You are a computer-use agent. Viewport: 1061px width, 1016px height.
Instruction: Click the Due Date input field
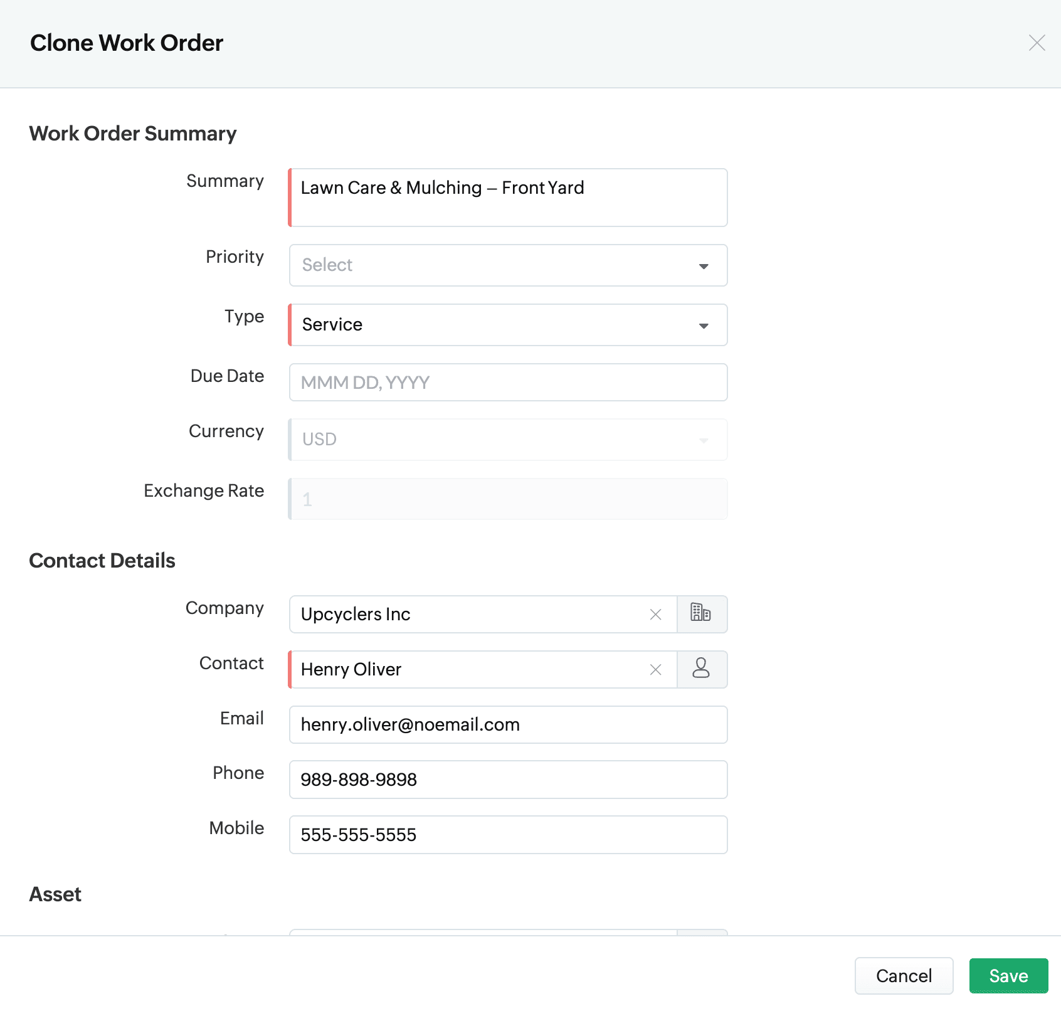(508, 383)
